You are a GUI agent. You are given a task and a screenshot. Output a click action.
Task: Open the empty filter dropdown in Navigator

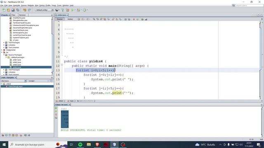click(38, 81)
